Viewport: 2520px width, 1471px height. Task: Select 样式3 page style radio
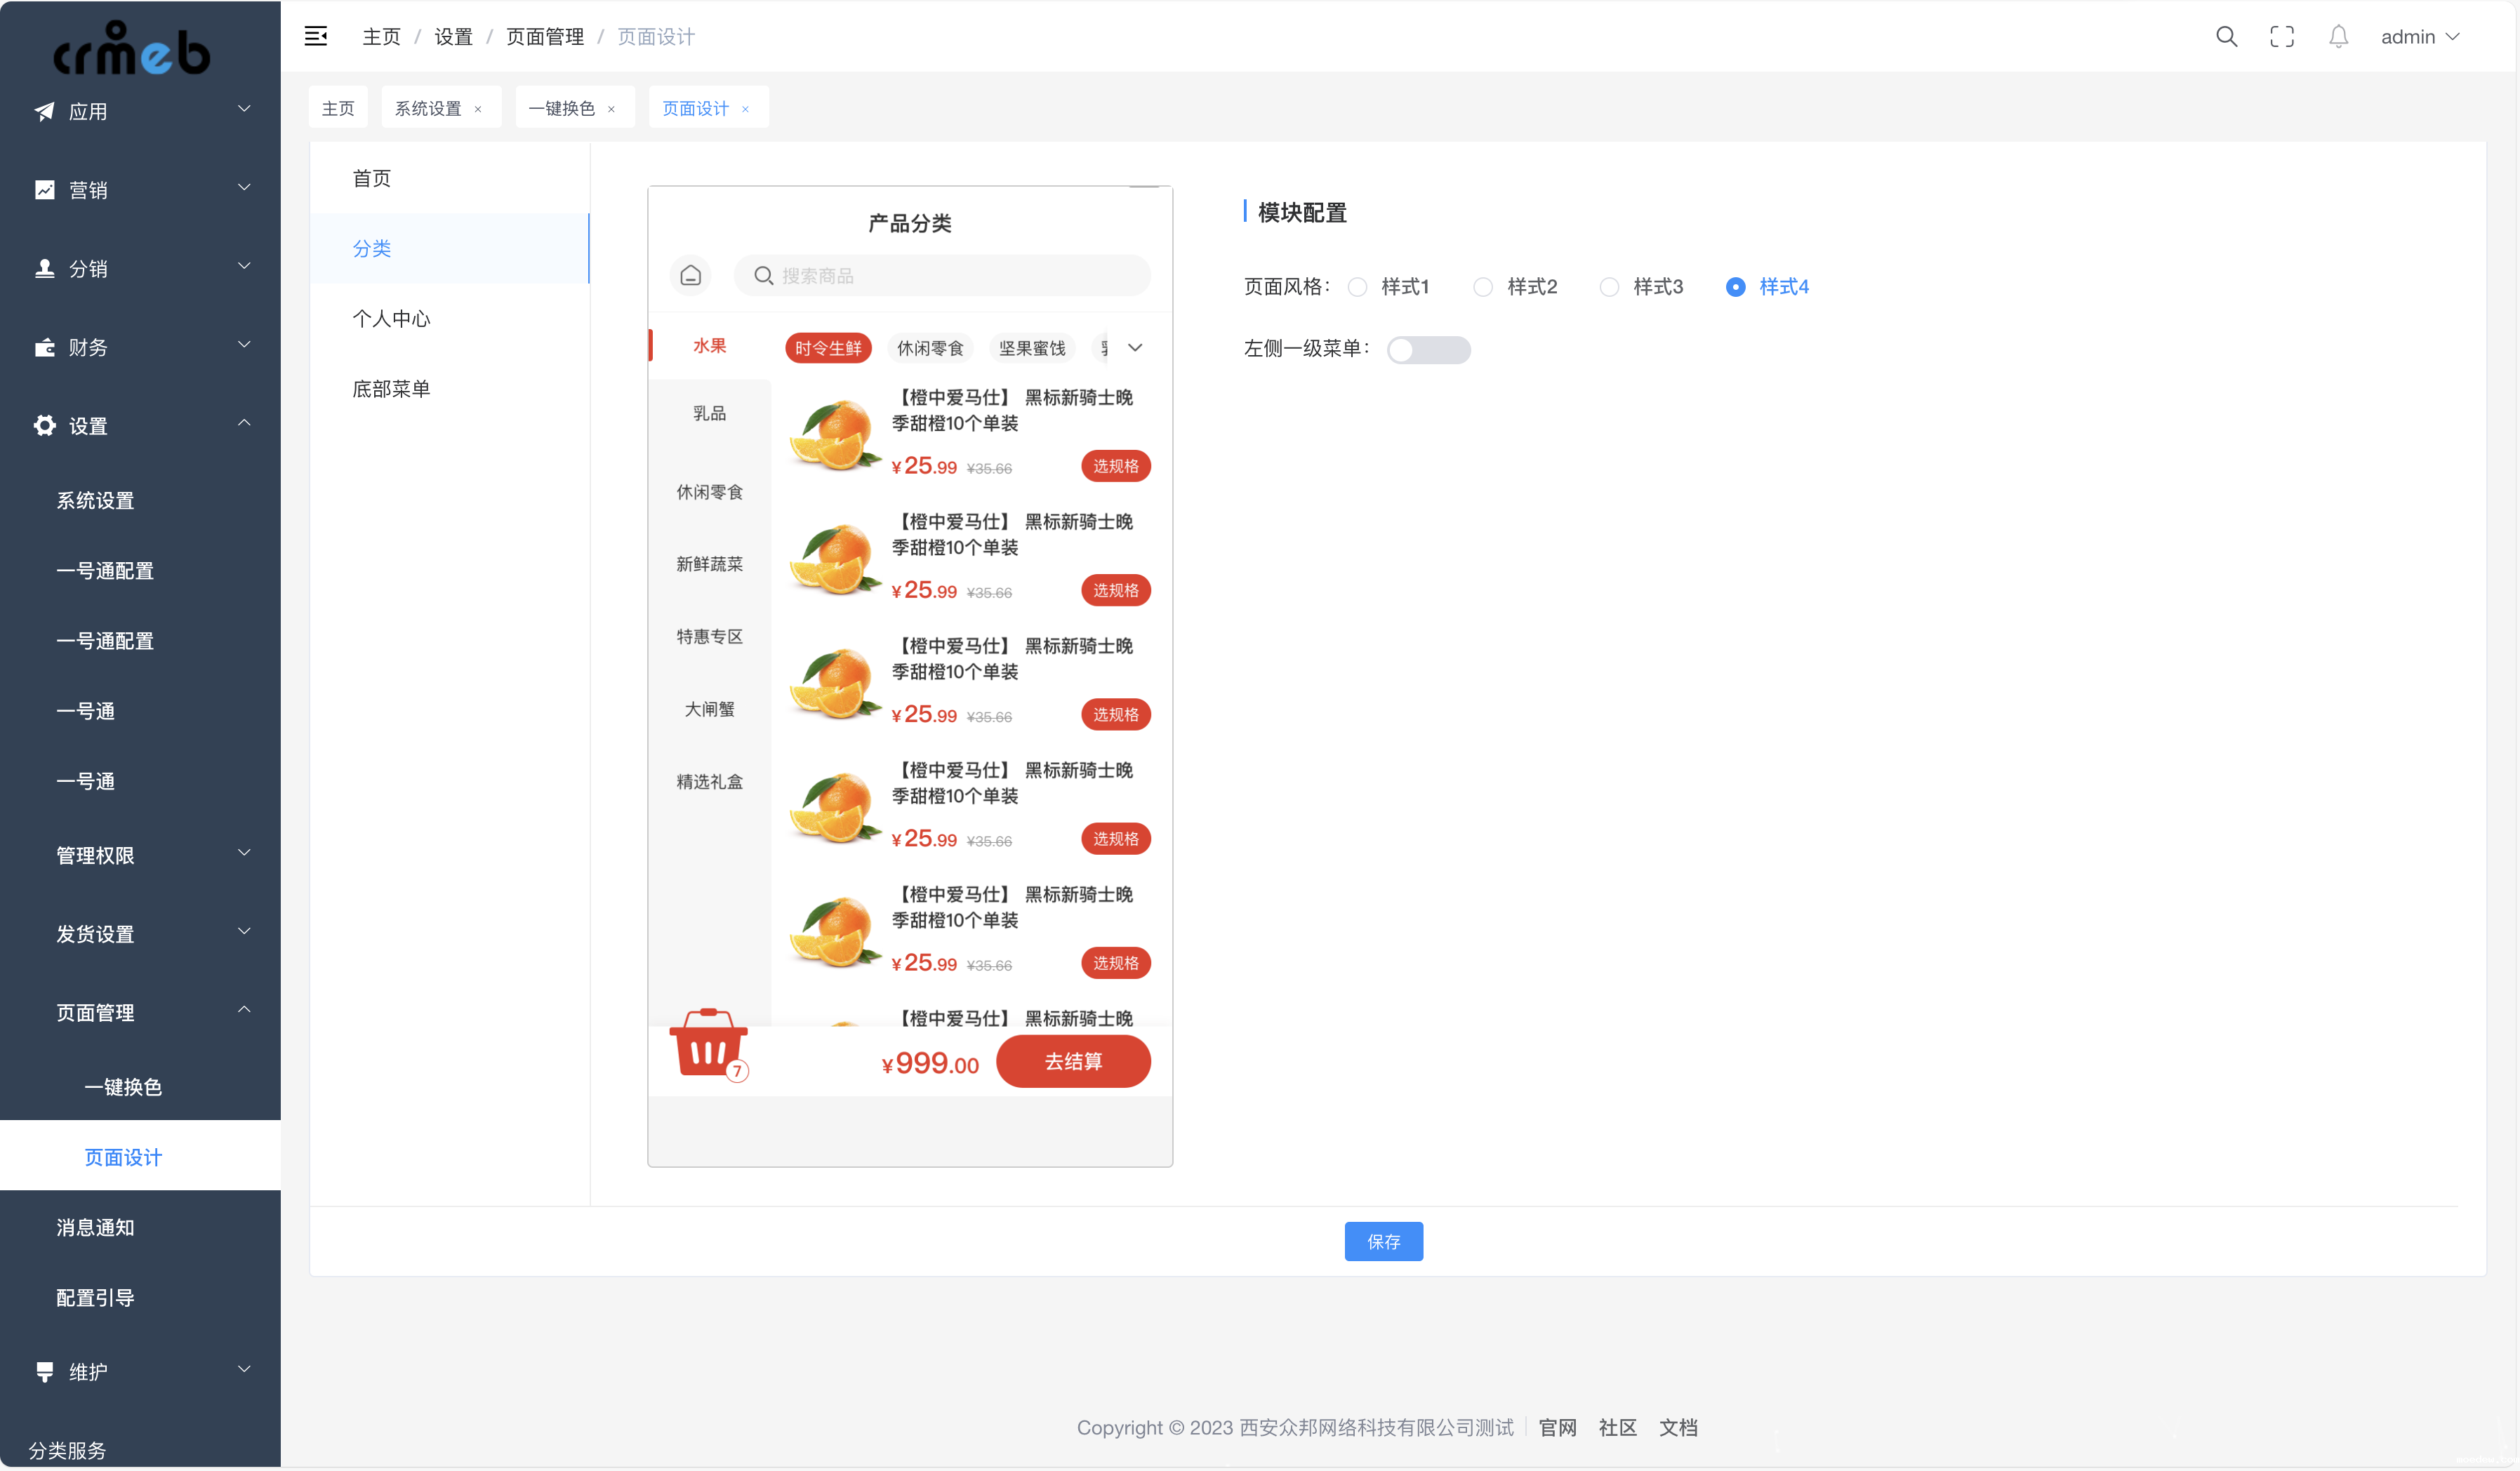pyautogui.click(x=1609, y=288)
